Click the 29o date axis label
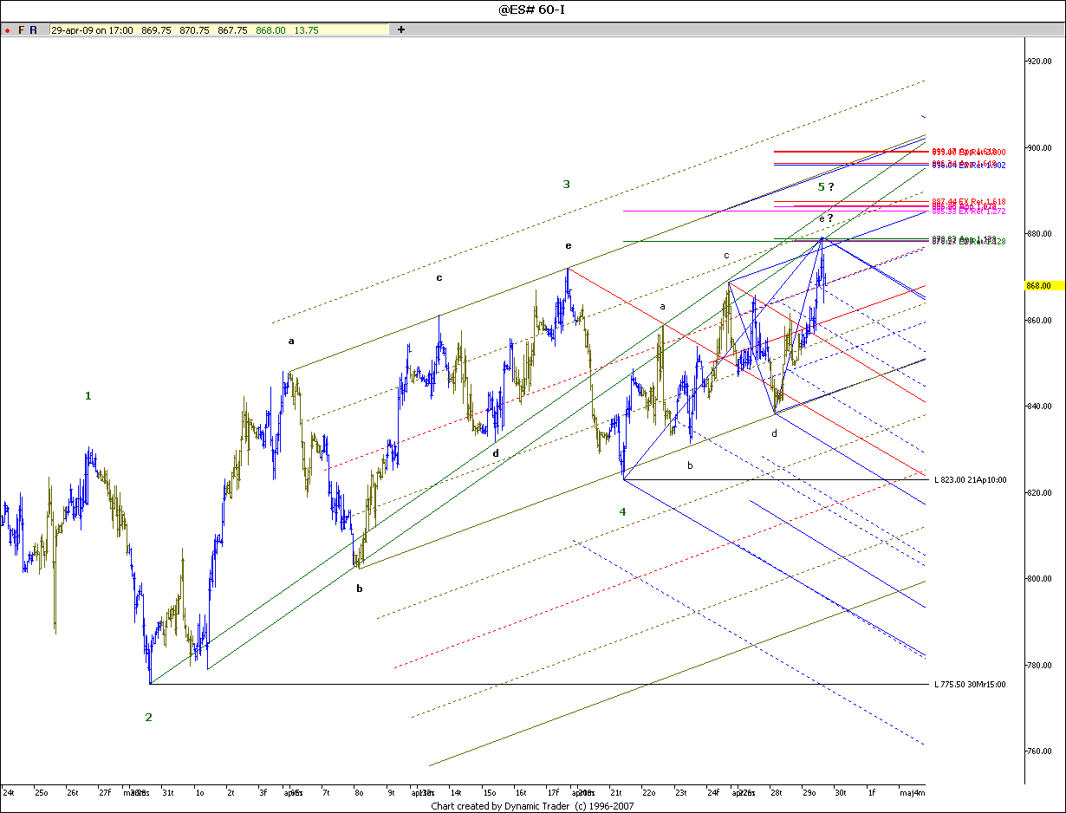 tap(808, 792)
